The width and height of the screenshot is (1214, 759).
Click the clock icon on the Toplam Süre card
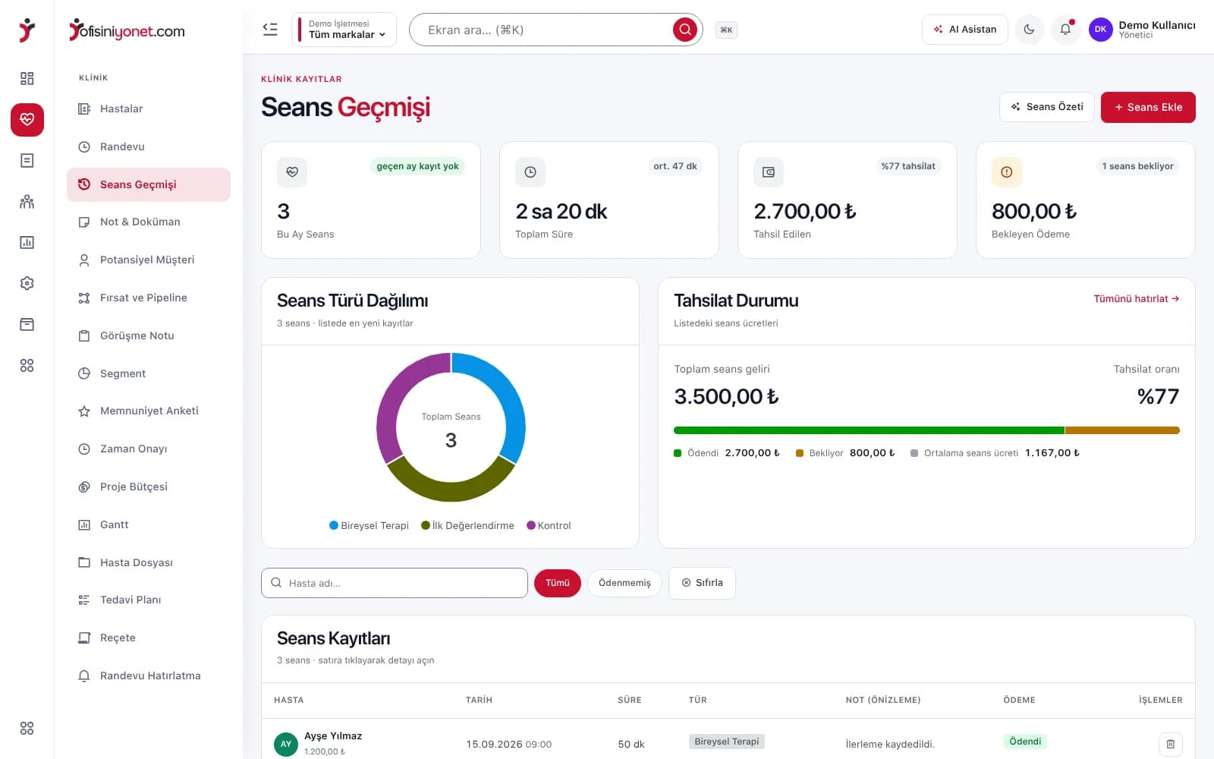click(530, 172)
